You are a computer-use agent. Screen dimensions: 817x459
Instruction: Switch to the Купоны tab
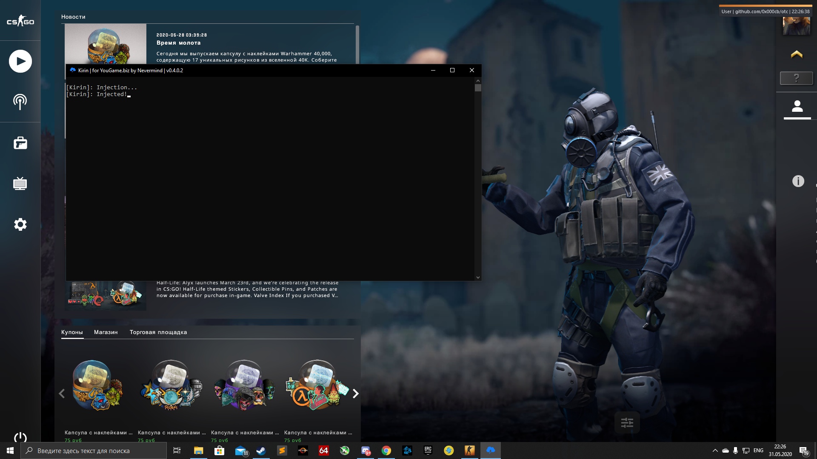point(72,332)
